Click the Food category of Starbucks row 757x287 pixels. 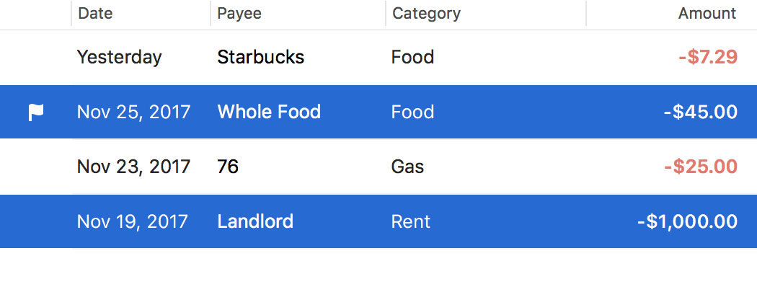pos(413,57)
